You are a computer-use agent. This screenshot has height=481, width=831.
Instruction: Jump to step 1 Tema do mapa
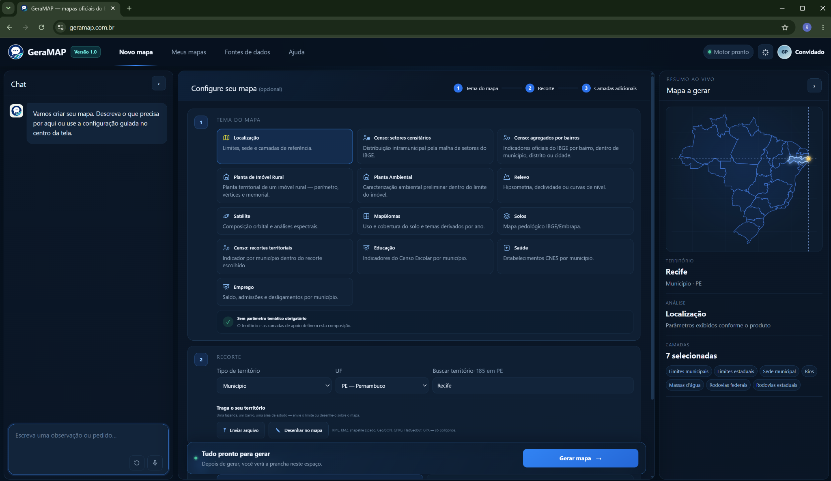[476, 88]
